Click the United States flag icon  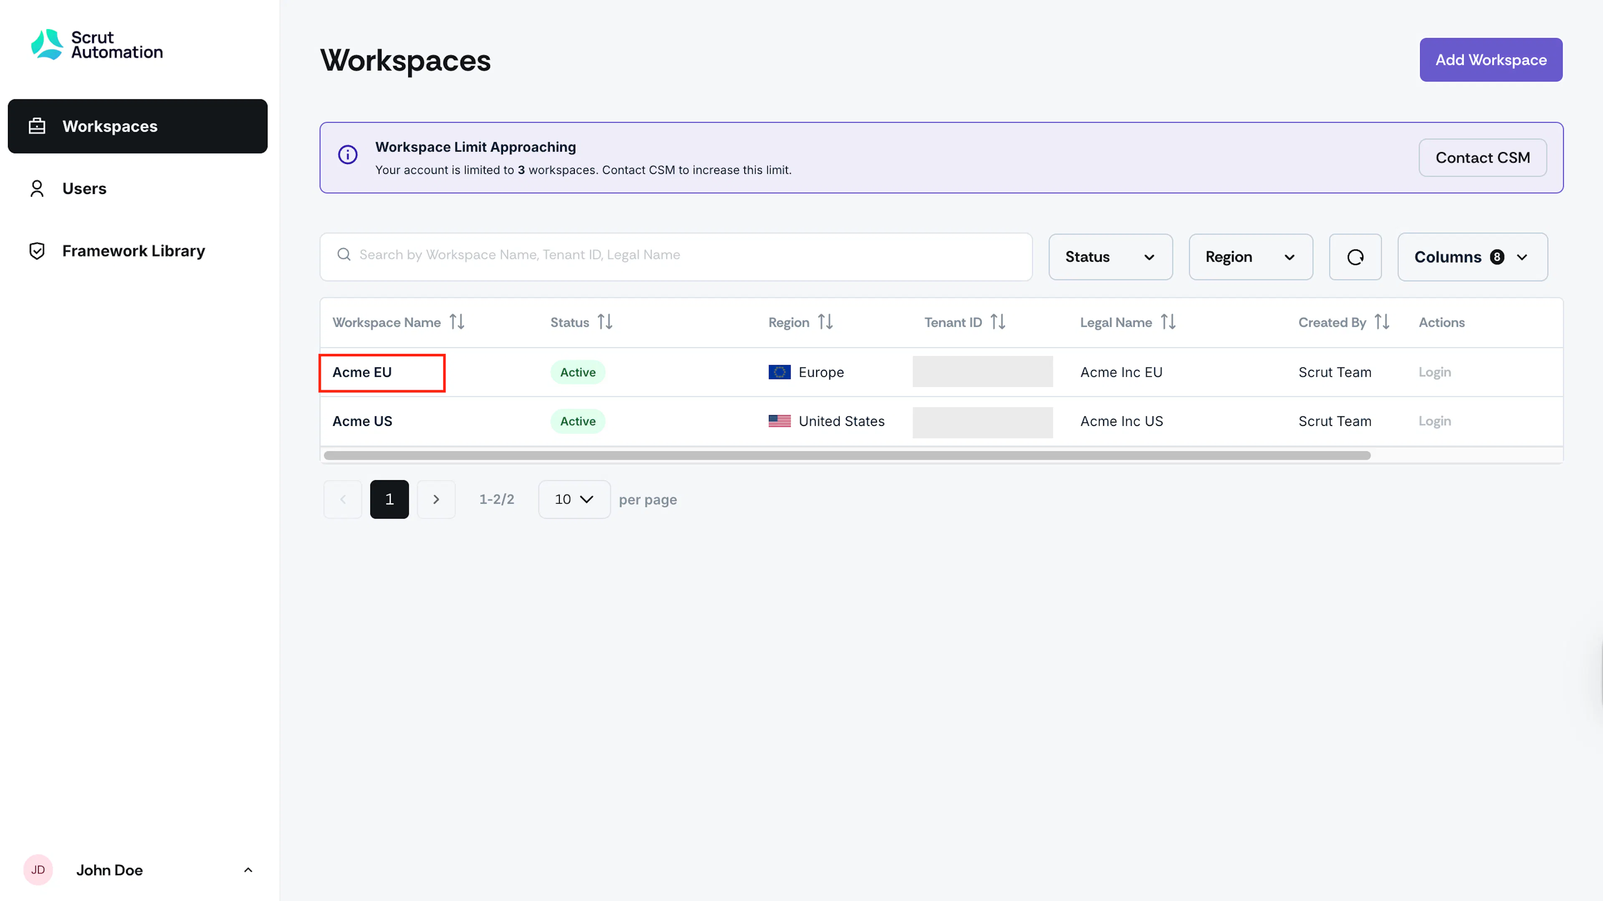(x=779, y=422)
